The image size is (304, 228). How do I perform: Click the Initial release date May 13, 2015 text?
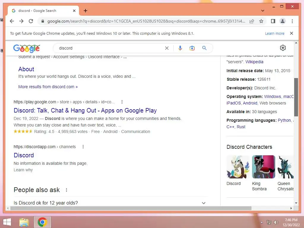[x=258, y=71]
